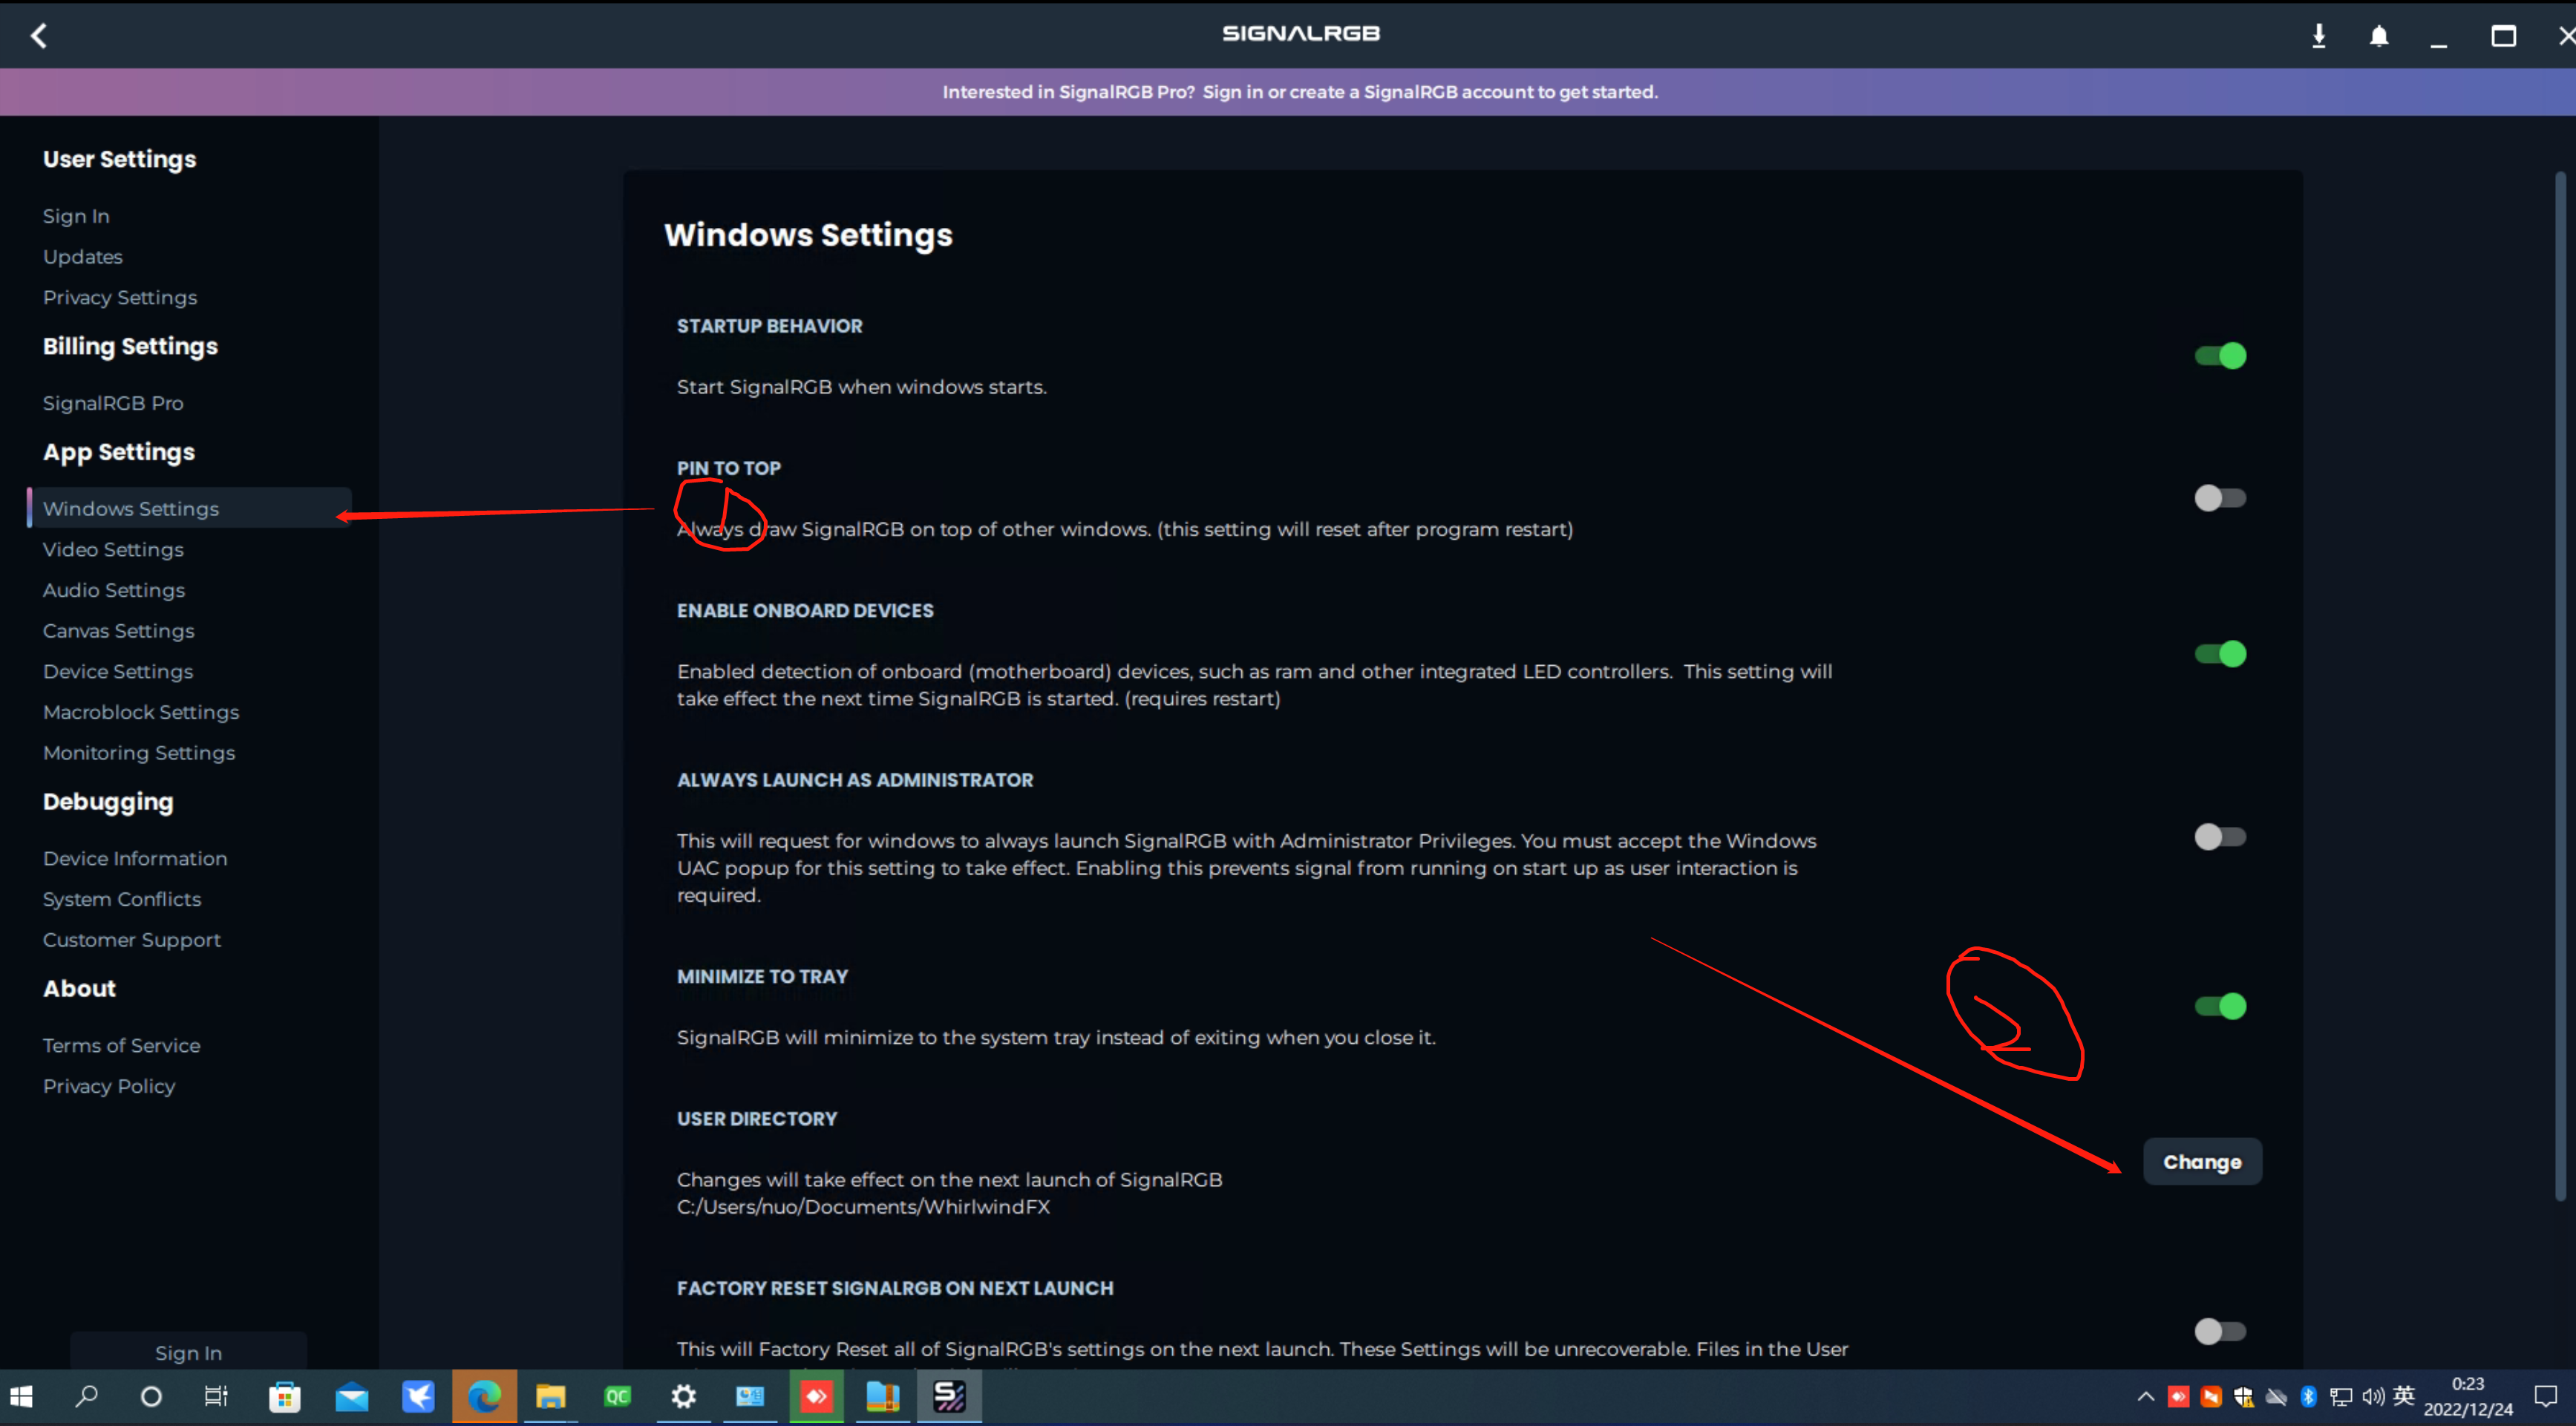Open Canvas Settings page
The image size is (2576, 1426).
119,631
